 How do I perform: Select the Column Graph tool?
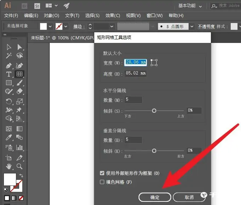pyautogui.click(x=19, y=148)
